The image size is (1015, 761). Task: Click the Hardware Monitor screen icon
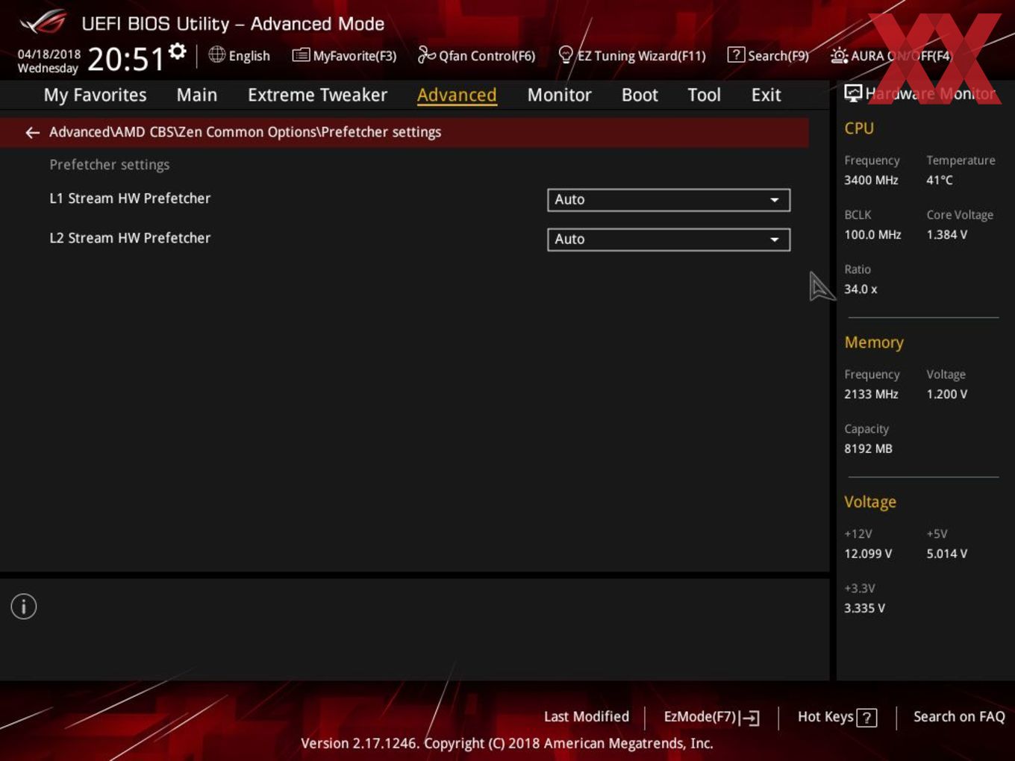coord(853,93)
